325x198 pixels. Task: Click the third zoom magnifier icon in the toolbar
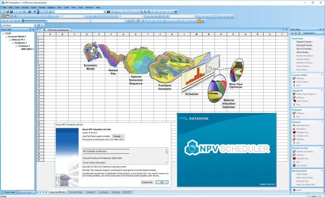pos(149,12)
